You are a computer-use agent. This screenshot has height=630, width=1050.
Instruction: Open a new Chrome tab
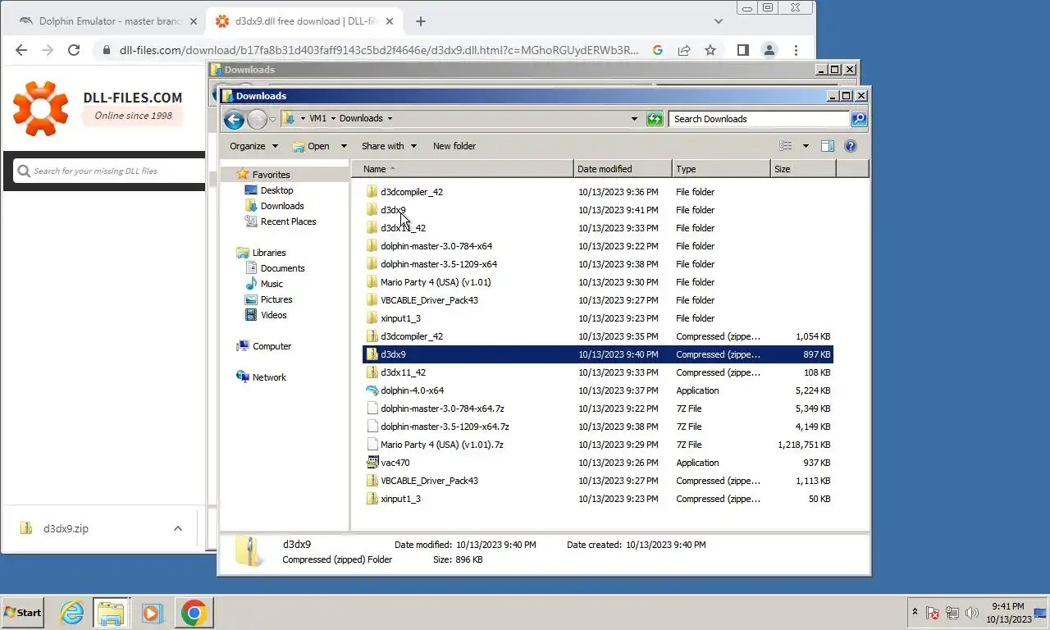tap(421, 21)
